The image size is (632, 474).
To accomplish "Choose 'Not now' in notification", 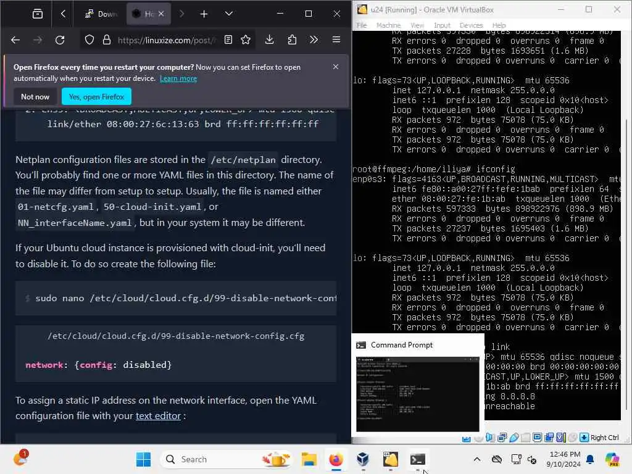I will point(35,97).
